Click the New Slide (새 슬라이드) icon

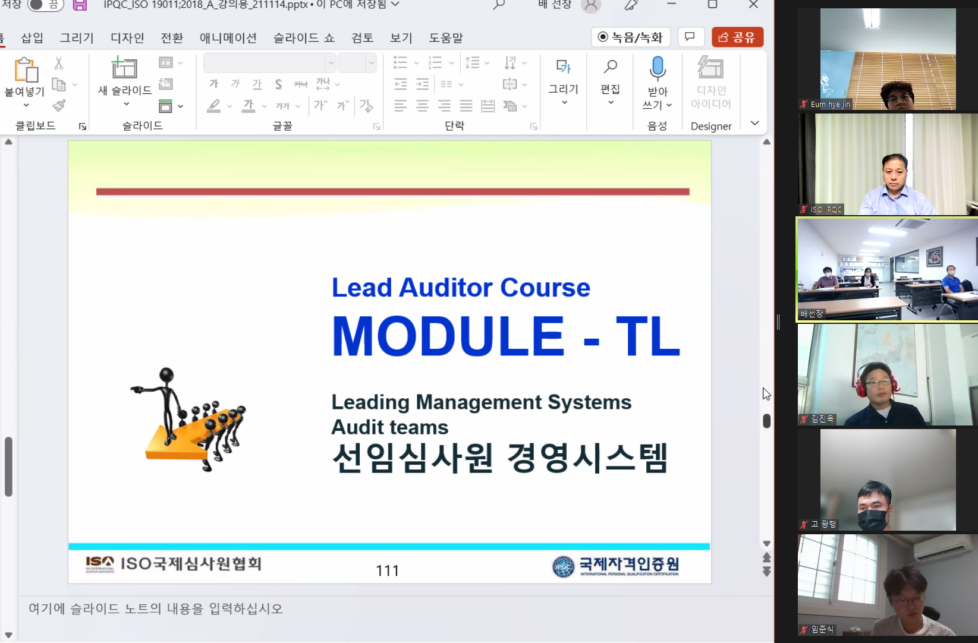pyautogui.click(x=124, y=68)
